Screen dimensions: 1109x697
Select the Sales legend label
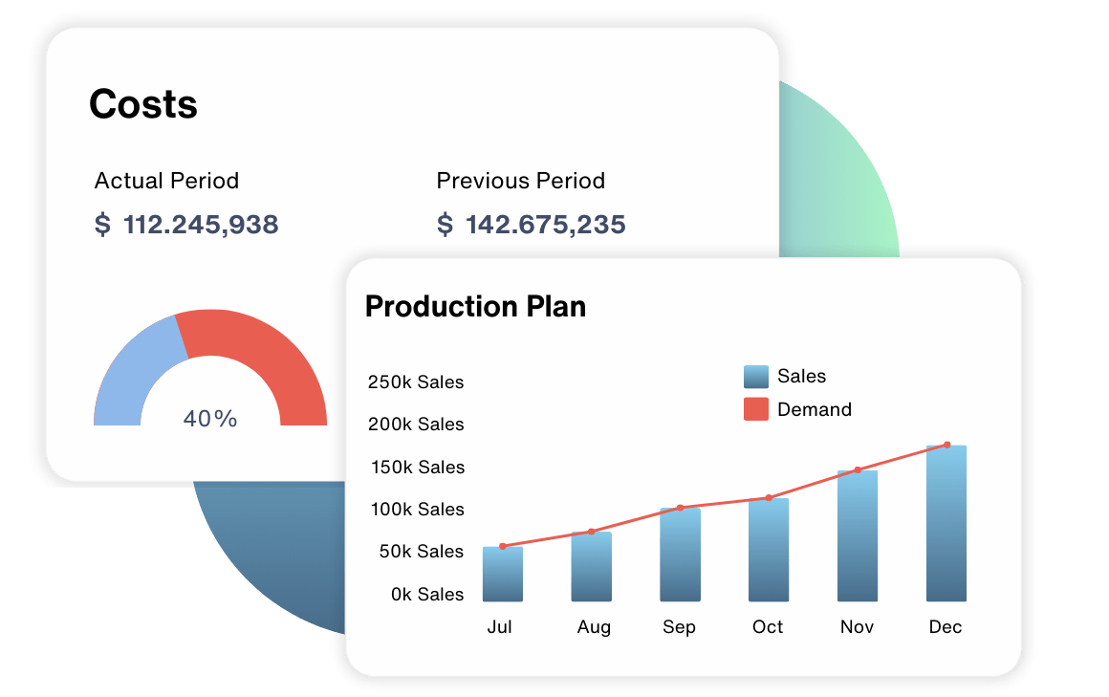pos(801,377)
